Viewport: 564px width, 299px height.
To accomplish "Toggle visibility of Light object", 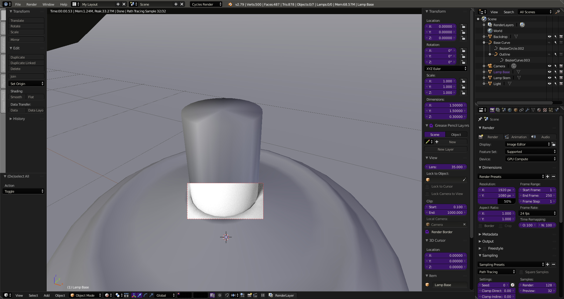I will 549,84.
